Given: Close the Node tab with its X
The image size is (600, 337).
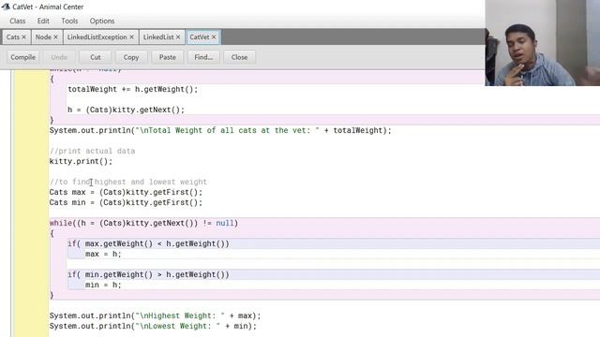Looking at the screenshot, I should click(x=55, y=37).
